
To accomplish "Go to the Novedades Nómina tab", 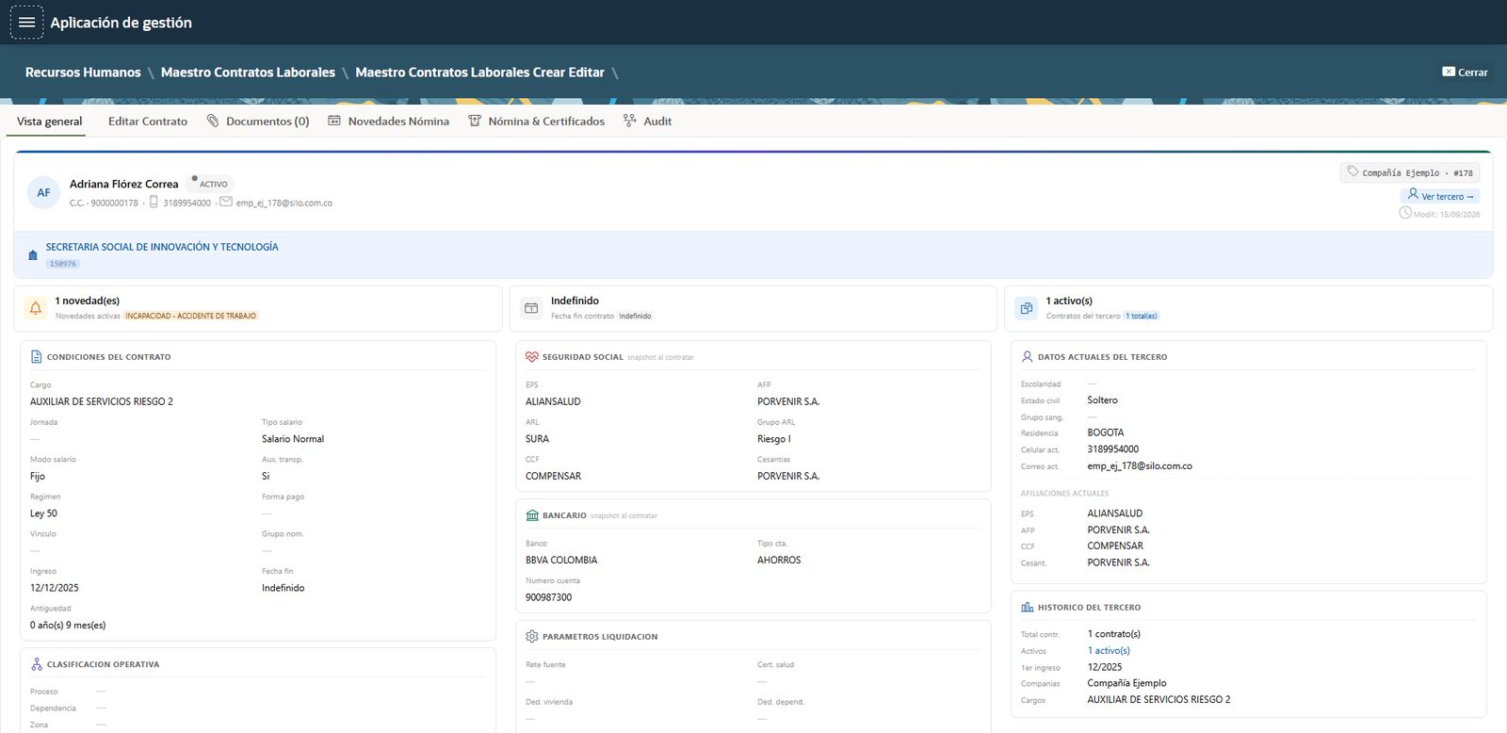I will tap(388, 122).
